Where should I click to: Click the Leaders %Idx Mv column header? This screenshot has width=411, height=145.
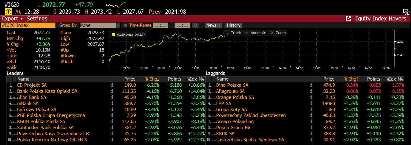(x=194, y=79)
